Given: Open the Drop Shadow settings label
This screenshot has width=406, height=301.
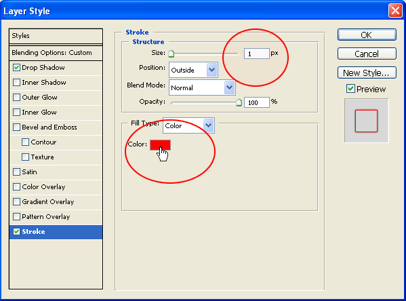Looking at the screenshot, I should [43, 68].
